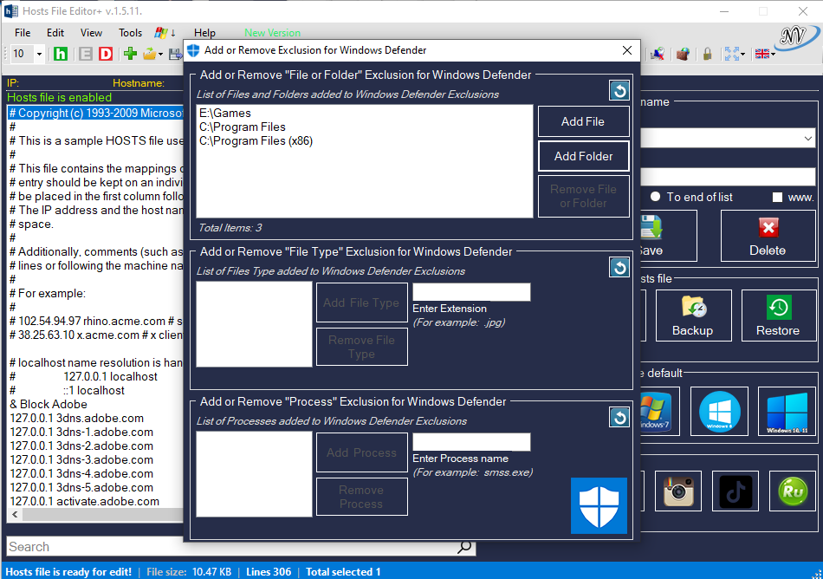Click the Add File button
The height and width of the screenshot is (579, 823).
tap(583, 121)
